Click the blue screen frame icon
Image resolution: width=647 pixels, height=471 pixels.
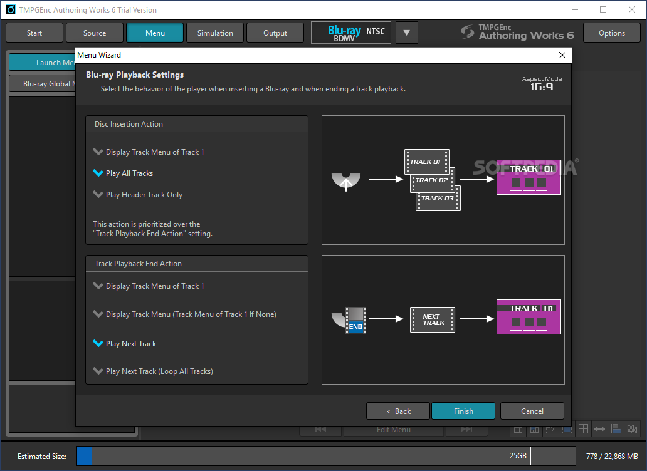point(567,430)
